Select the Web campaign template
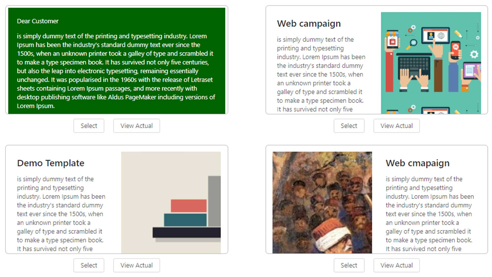The height and width of the screenshot is (277, 492). (349, 126)
